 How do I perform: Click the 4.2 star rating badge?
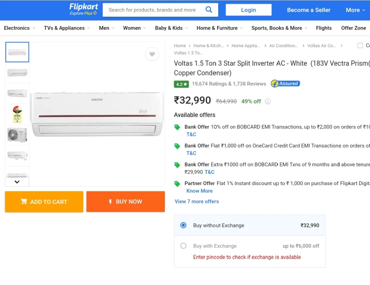point(181,84)
